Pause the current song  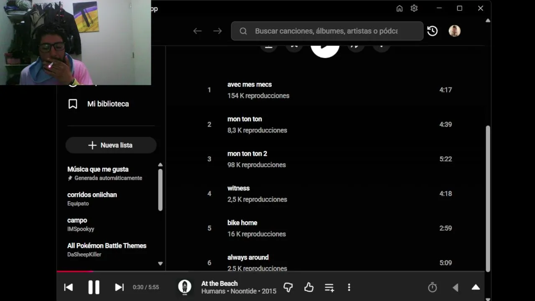[94, 287]
